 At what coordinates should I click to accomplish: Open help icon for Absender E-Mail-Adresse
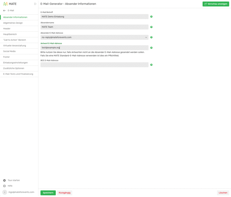point(151,37)
